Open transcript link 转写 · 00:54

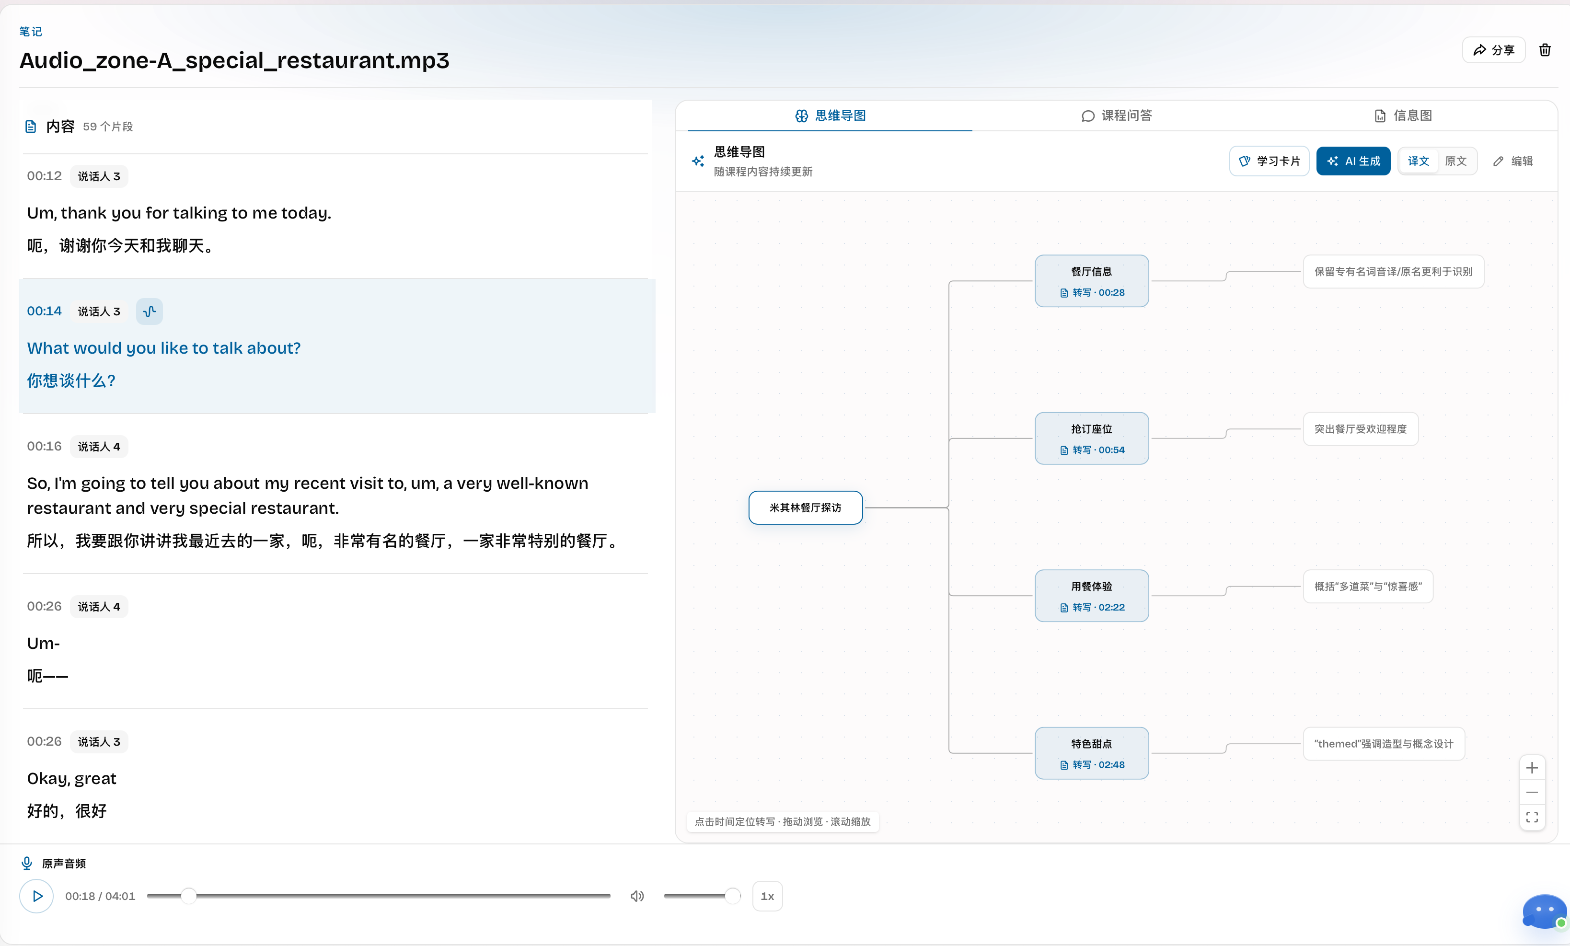tap(1092, 450)
